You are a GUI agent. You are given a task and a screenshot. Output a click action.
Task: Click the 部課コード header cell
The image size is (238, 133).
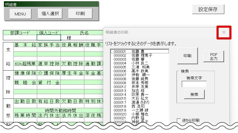click(x=20, y=33)
